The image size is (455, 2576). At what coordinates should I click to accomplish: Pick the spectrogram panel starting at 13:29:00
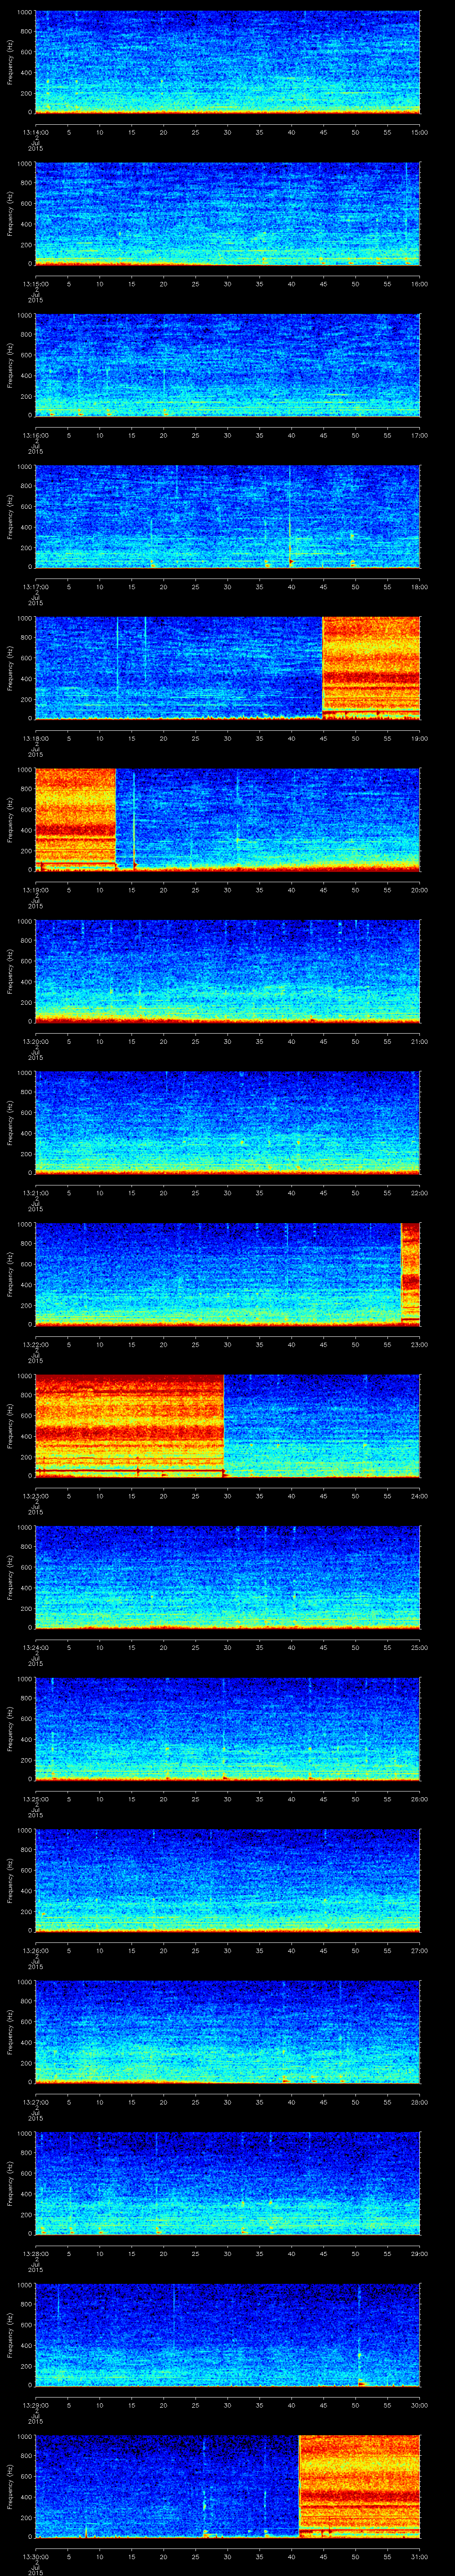(228, 2336)
